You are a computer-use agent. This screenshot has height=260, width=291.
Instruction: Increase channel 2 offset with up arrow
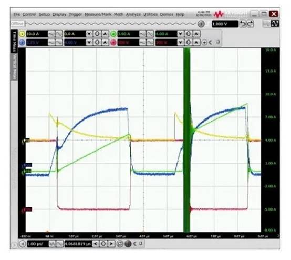[x=196, y=34]
